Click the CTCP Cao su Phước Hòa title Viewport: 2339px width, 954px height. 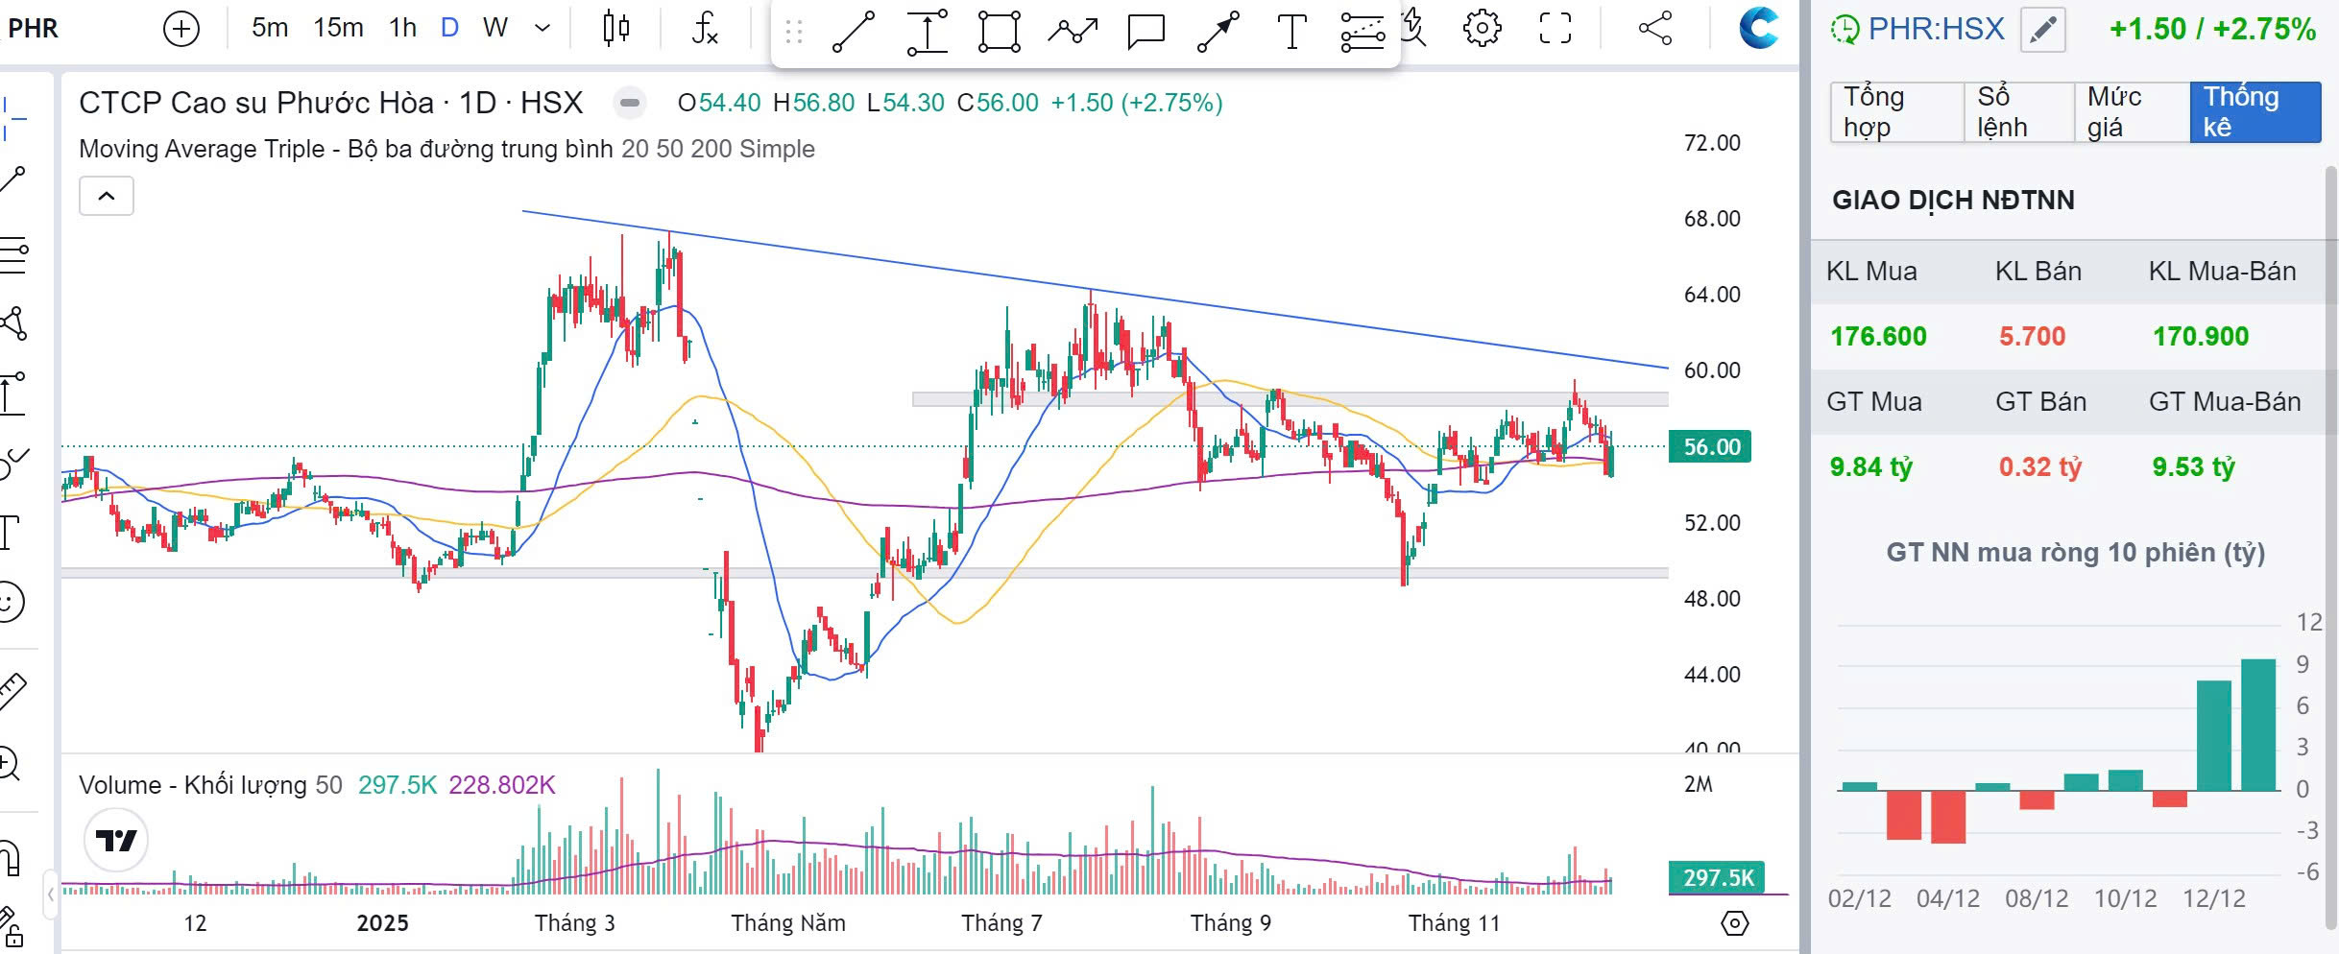(331, 103)
